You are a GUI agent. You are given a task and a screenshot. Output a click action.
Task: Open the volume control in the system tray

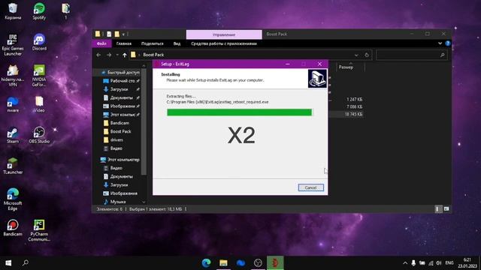439,263
